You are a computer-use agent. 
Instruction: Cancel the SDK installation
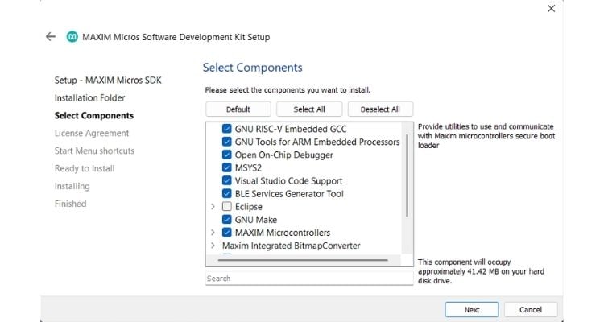pos(531,310)
